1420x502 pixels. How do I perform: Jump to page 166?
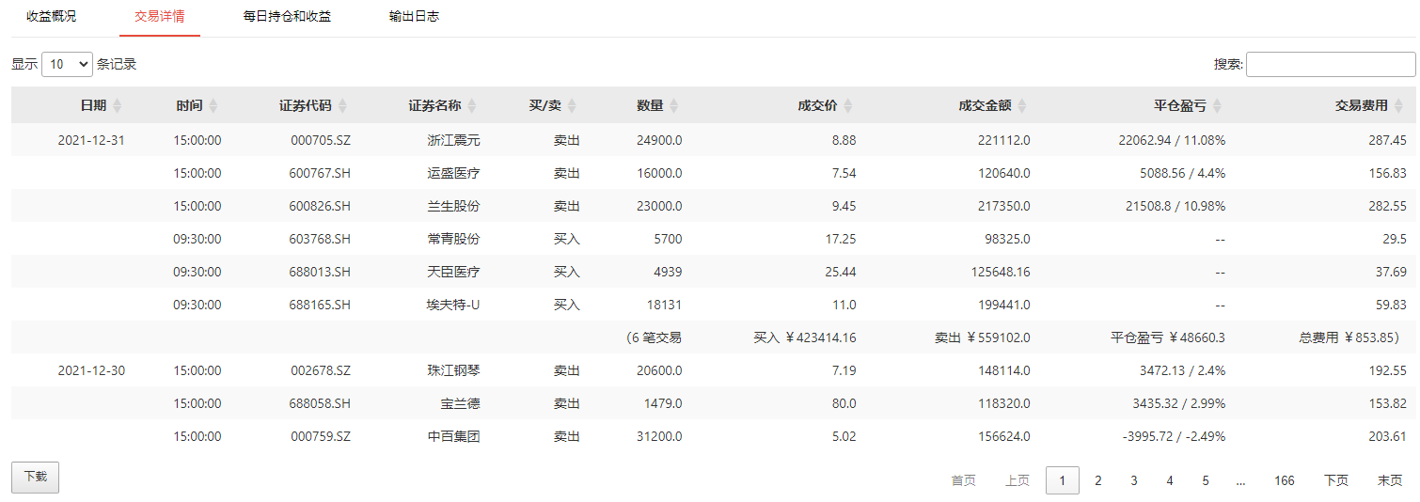point(1284,480)
